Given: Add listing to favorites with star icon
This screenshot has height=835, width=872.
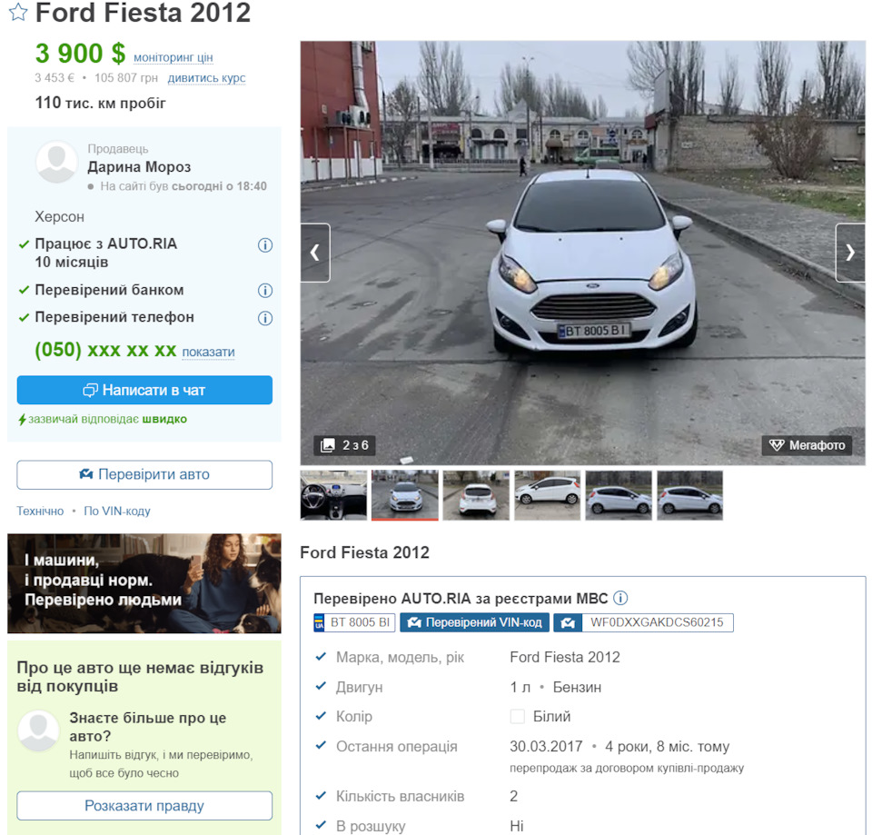Looking at the screenshot, I should [x=18, y=12].
